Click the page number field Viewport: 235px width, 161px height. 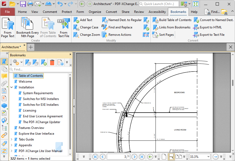tap(118, 157)
